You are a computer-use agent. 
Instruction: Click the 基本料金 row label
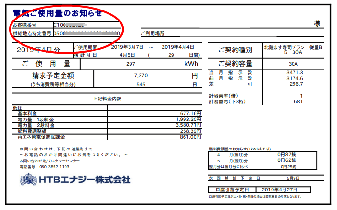point(27,113)
